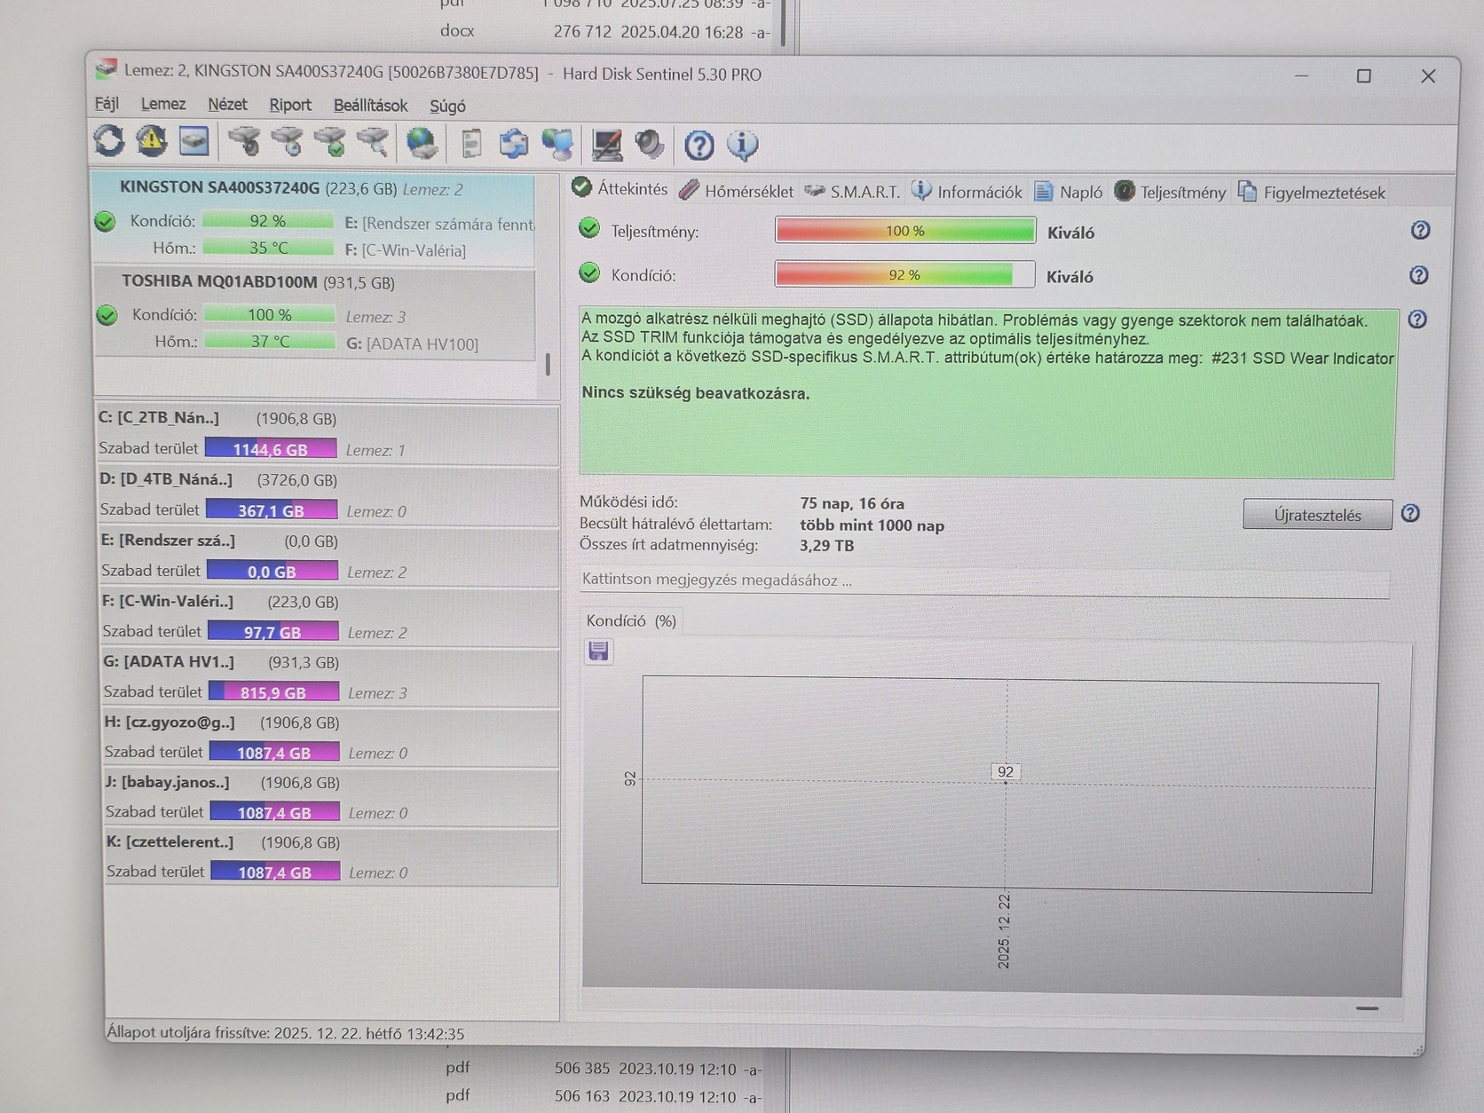Switch to the Információk tab
Image resolution: width=1484 pixels, height=1113 pixels.
point(967,192)
